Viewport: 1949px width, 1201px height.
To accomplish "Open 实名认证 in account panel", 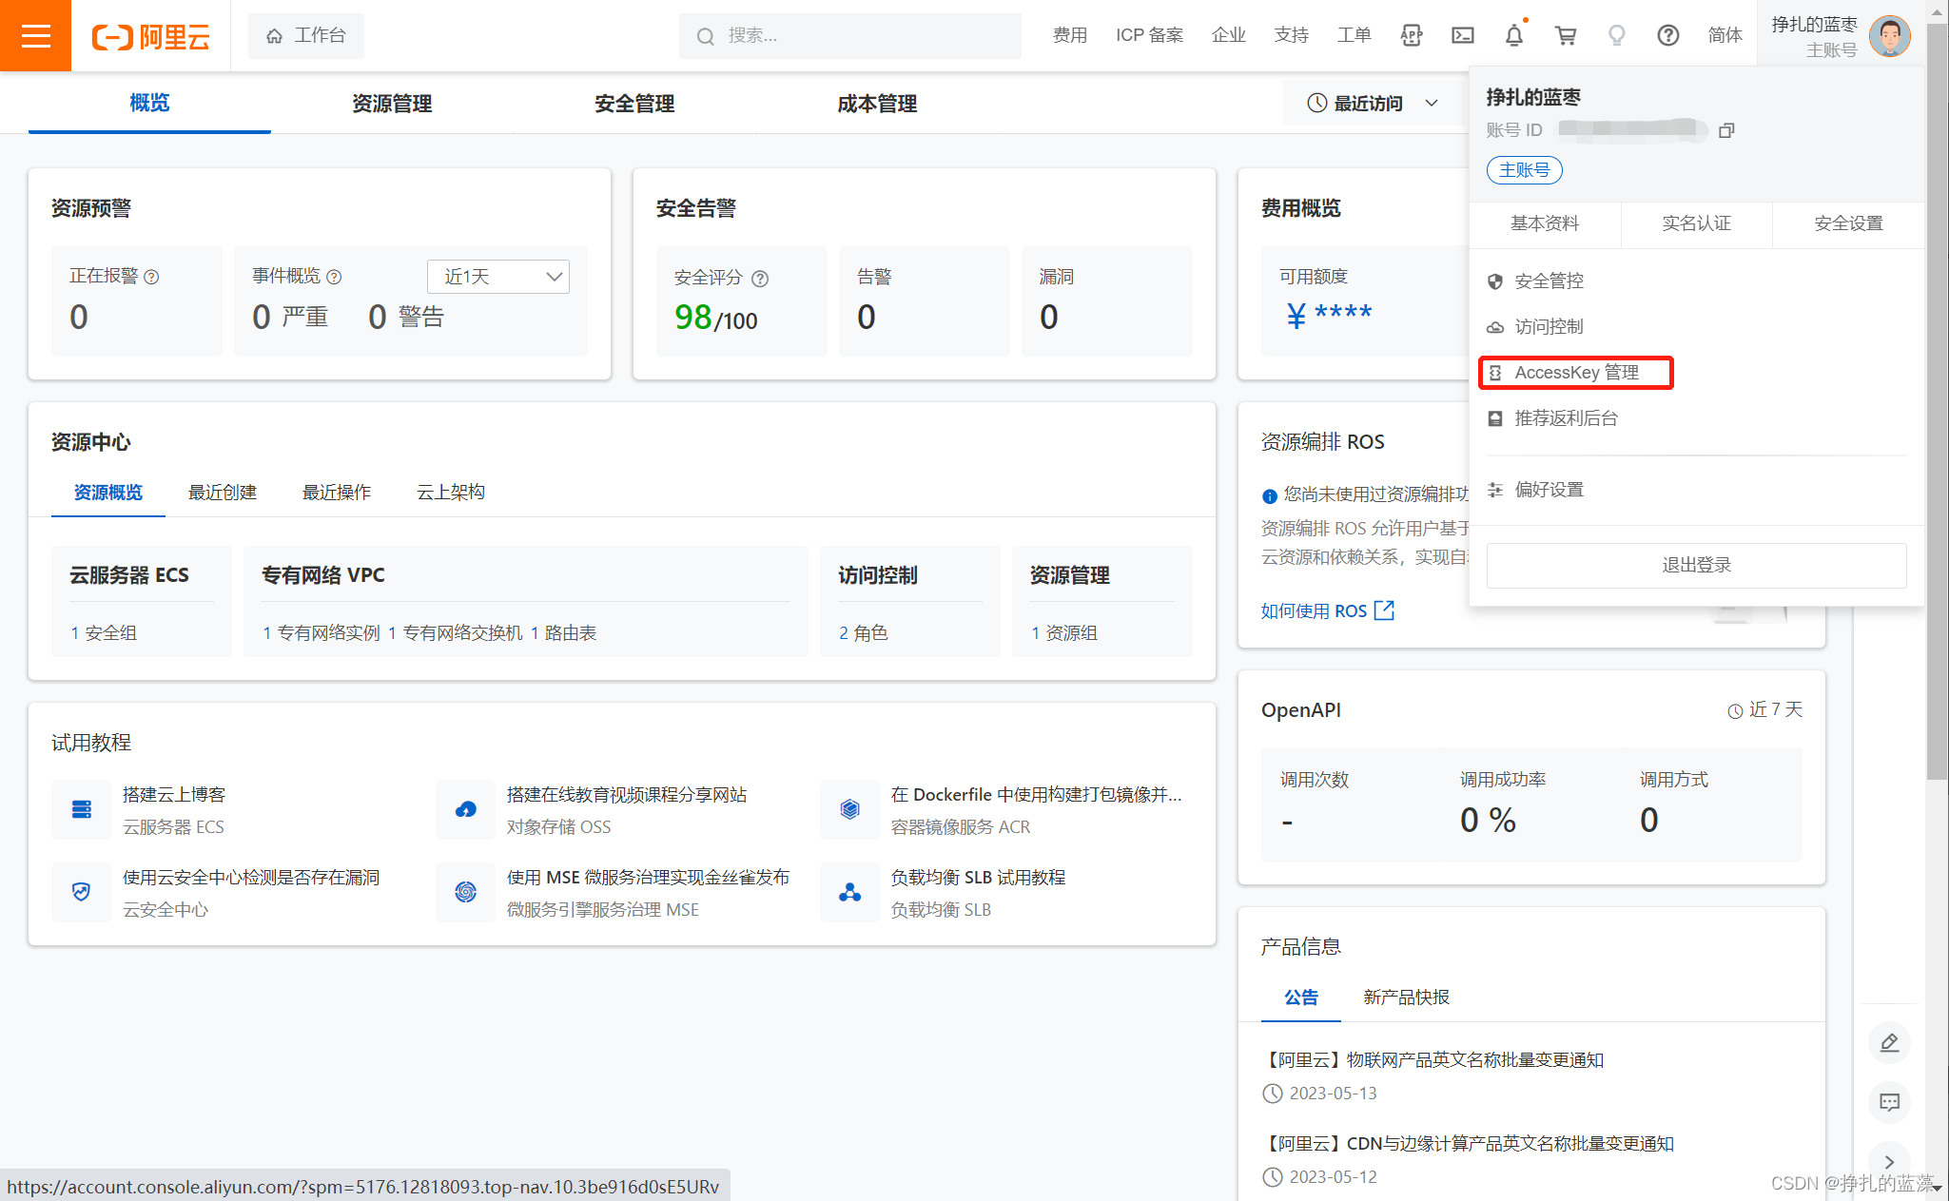I will 1697,223.
